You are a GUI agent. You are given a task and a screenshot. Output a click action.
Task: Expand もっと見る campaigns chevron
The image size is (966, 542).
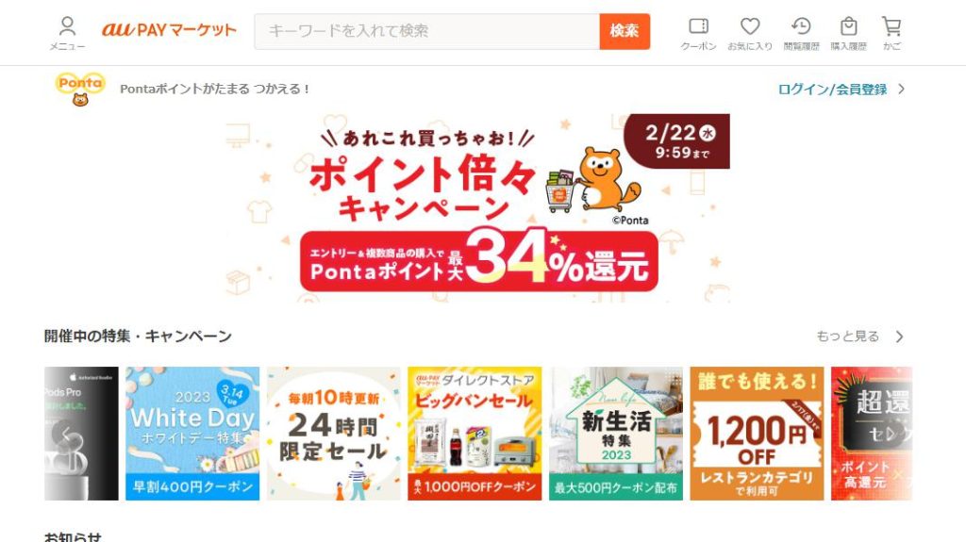click(x=899, y=337)
